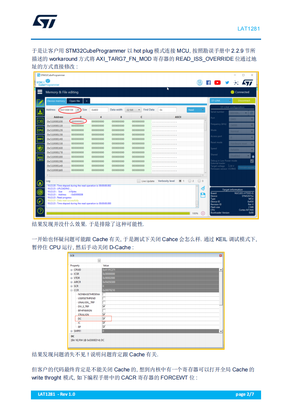Click the Twitter bird icon
This screenshot has width=292, height=413.
click(227, 83)
